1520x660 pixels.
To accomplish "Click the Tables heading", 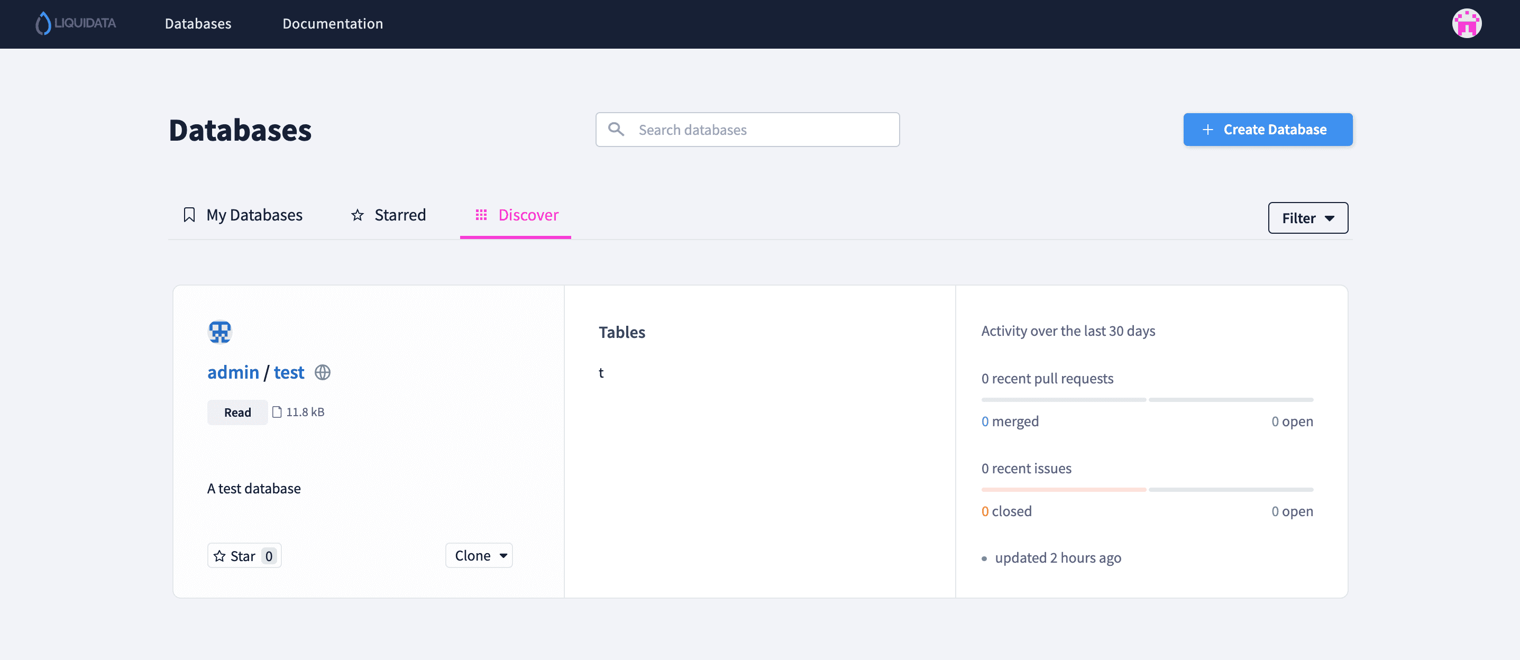I will (x=622, y=332).
